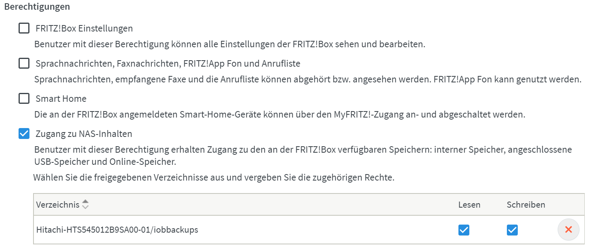Tick the Sprachnachrichten, Faxnachrichten permission checkbox

tap(24, 63)
